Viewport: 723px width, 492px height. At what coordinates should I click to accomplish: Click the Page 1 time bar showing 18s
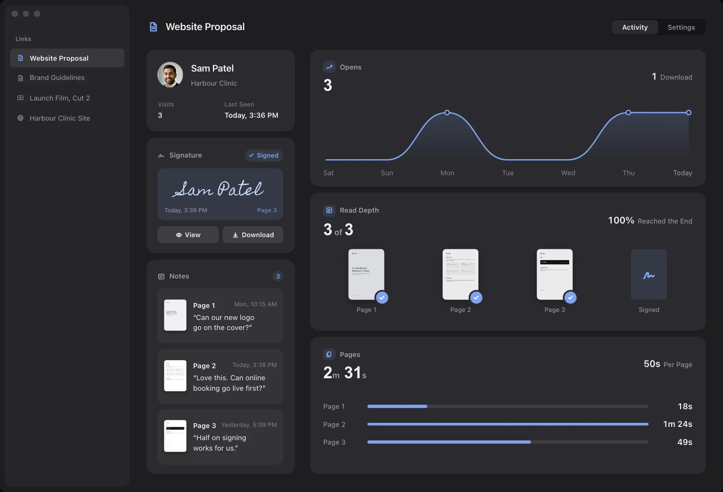pyautogui.click(x=508, y=406)
